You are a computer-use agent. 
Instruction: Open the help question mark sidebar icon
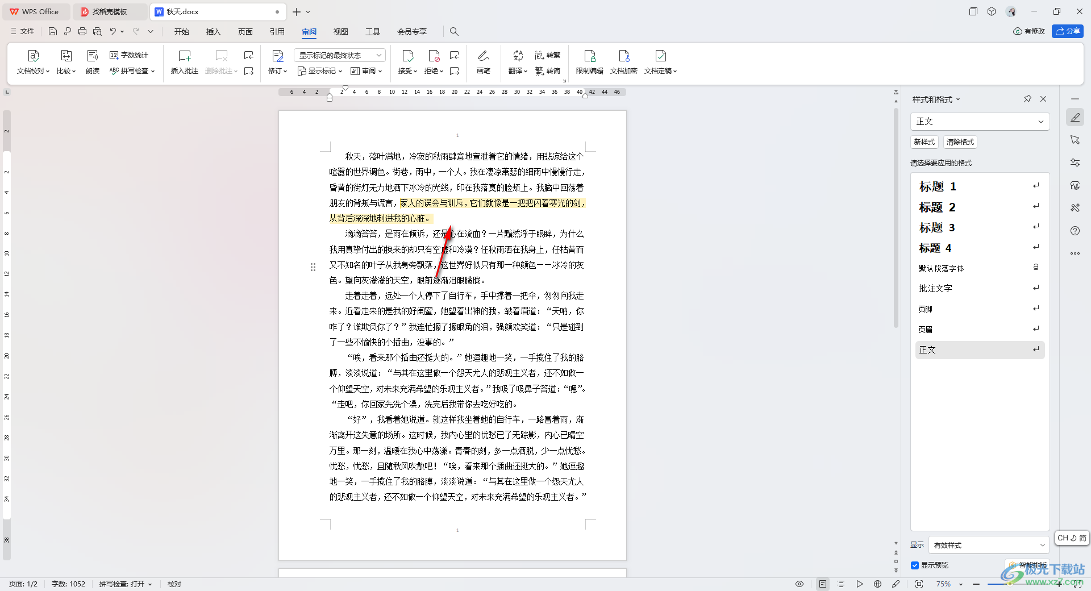(x=1075, y=231)
